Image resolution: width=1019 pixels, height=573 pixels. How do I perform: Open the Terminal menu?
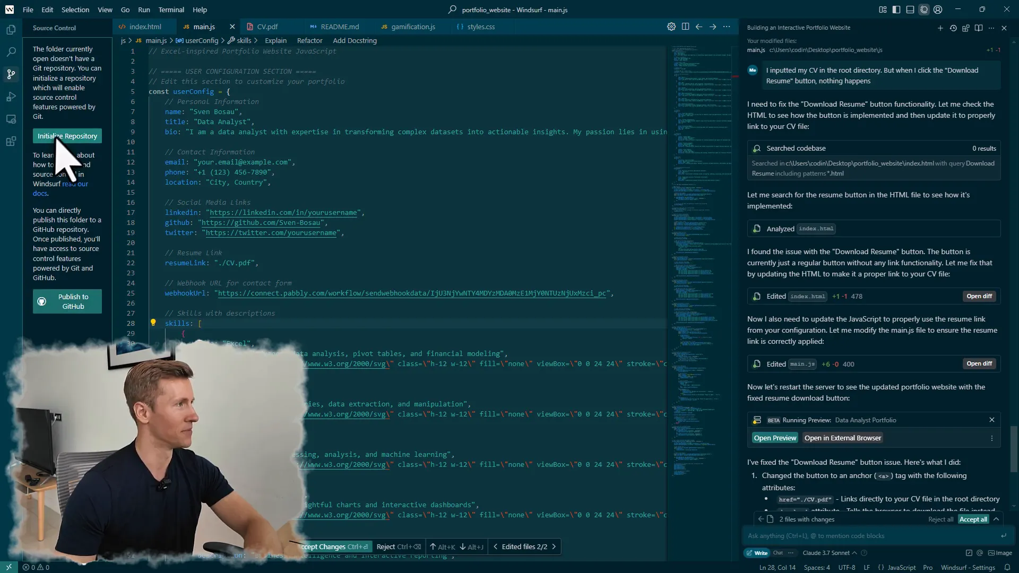click(171, 10)
